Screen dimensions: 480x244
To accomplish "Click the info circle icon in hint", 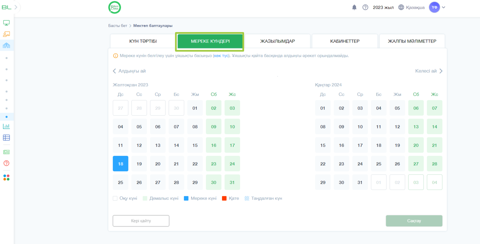I will [115, 56].
